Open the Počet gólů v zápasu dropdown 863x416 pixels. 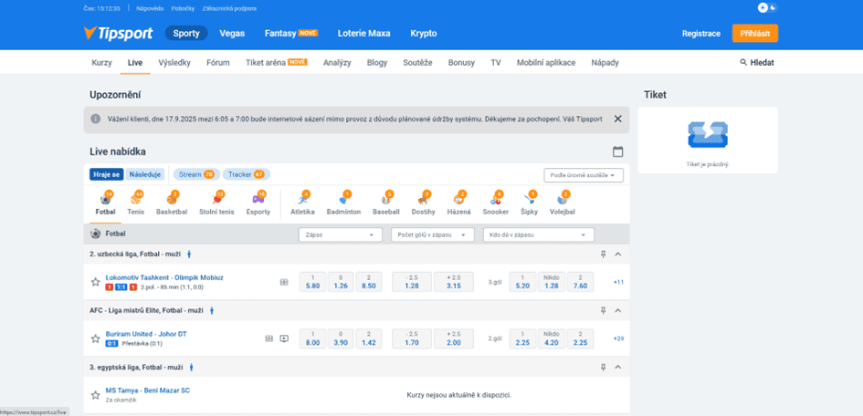[x=433, y=234]
